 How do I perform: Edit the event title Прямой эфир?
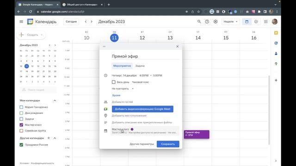coord(145,56)
